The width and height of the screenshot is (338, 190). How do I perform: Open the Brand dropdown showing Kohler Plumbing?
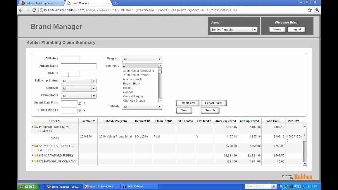tap(234, 30)
